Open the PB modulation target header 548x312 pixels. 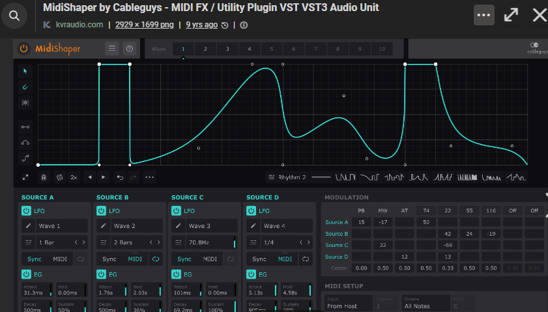tap(362, 210)
